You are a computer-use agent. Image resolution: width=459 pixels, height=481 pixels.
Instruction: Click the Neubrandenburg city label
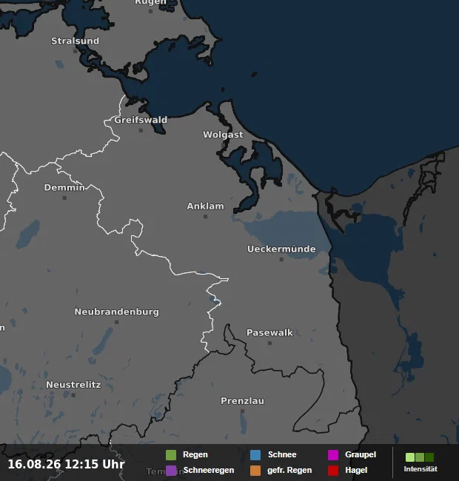[116, 312]
